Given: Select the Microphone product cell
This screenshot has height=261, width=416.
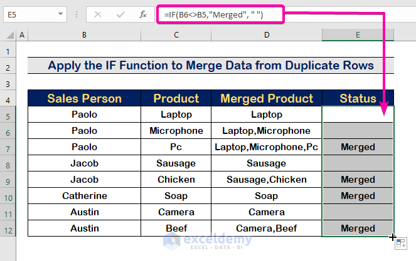Looking at the screenshot, I should pyautogui.click(x=176, y=130).
